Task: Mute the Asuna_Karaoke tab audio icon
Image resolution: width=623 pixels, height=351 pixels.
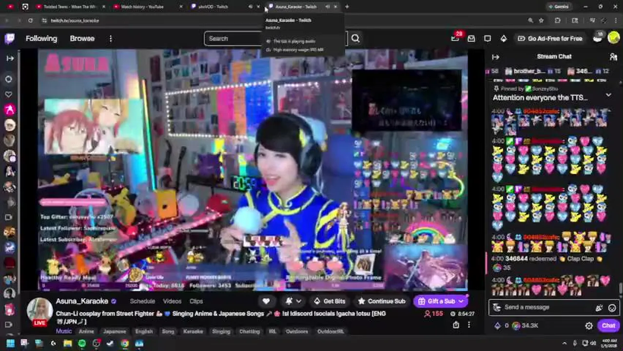Action: pos(328,7)
